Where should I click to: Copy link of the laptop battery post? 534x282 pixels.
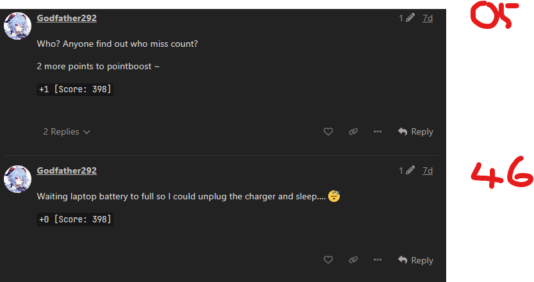click(353, 260)
